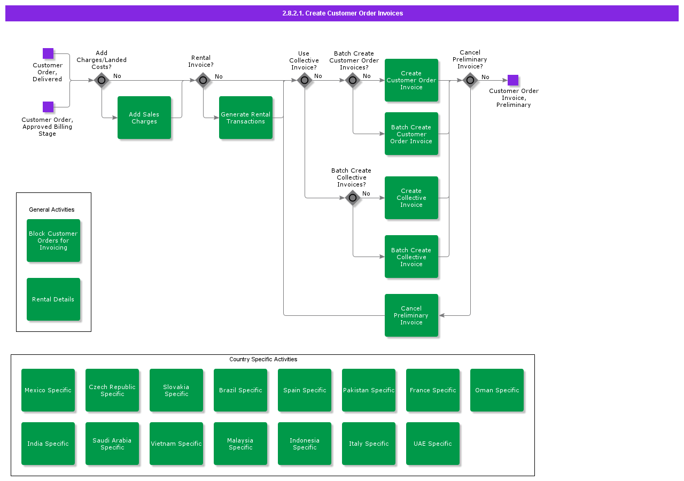Select the Cancel Preliminary Invoice gateway diamond
Image resolution: width=684 pixels, height=481 pixels.
(470, 80)
